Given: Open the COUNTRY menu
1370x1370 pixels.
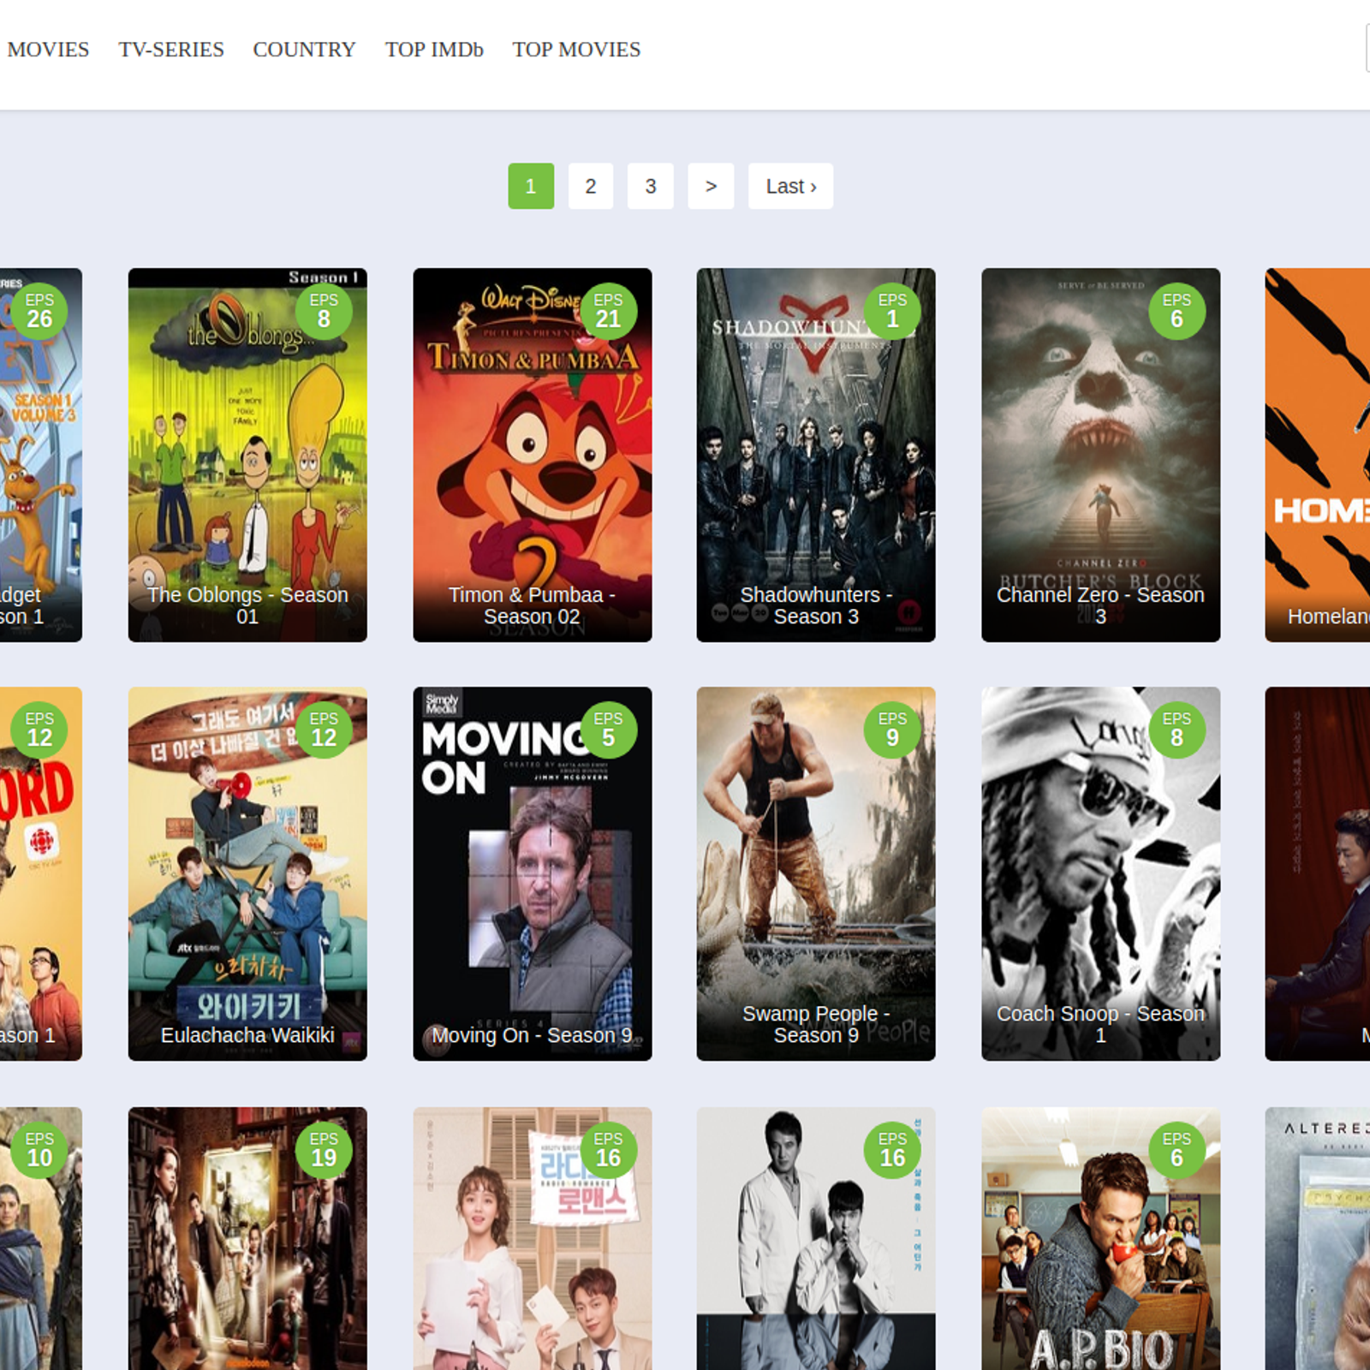Looking at the screenshot, I should click(304, 50).
